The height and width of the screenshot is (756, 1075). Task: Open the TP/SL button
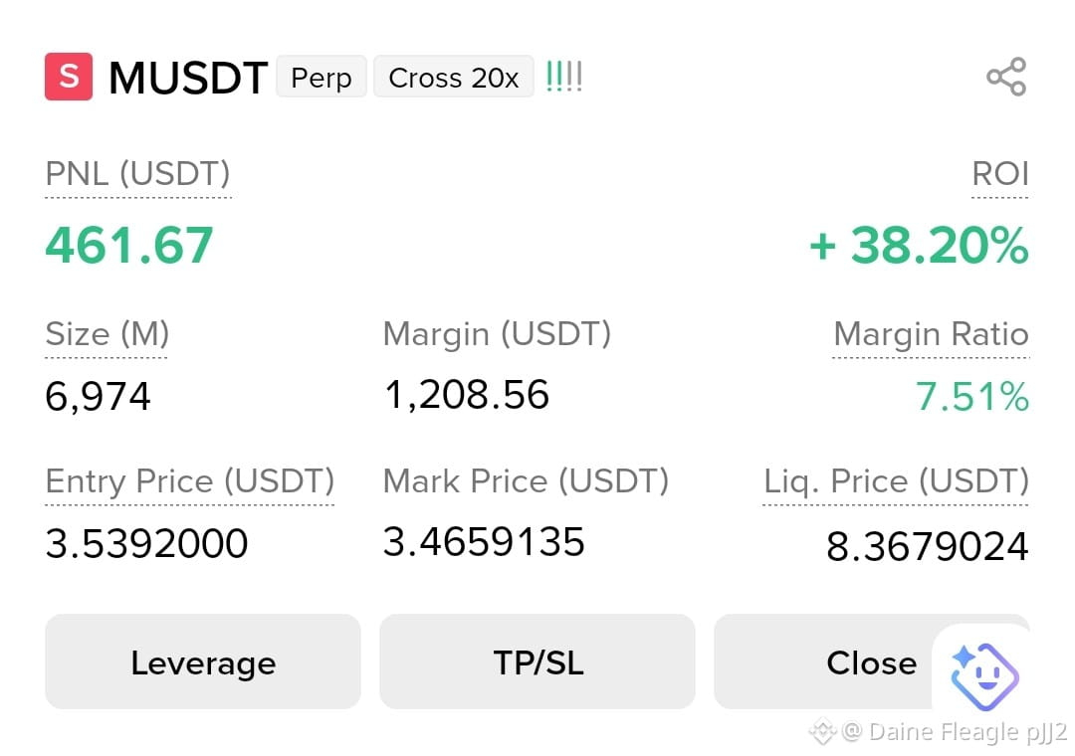[x=537, y=662]
